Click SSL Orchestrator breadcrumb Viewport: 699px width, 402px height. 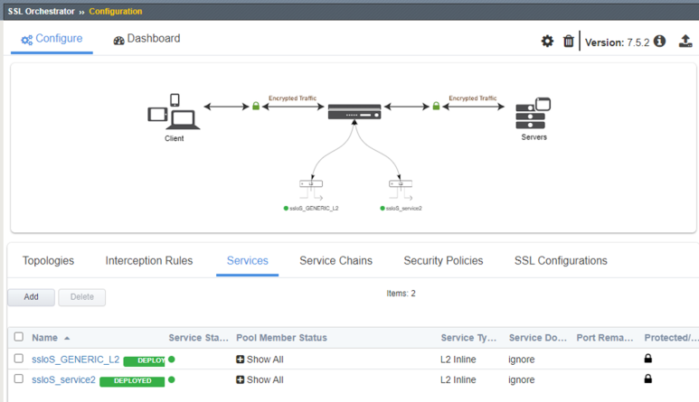41,12
